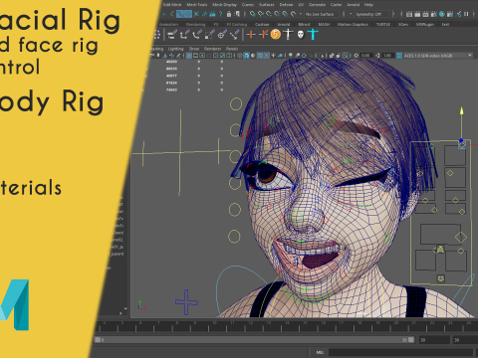Open the No Live Surface field
The height and width of the screenshot is (358, 478).
322,14
